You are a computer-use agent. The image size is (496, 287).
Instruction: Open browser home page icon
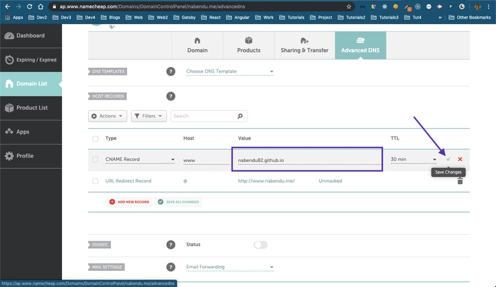(40, 6)
